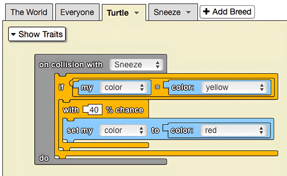Image resolution: width=287 pixels, height=176 pixels.
Task: Open the Turtle tab's dropdown arrow
Action: pos(137,13)
